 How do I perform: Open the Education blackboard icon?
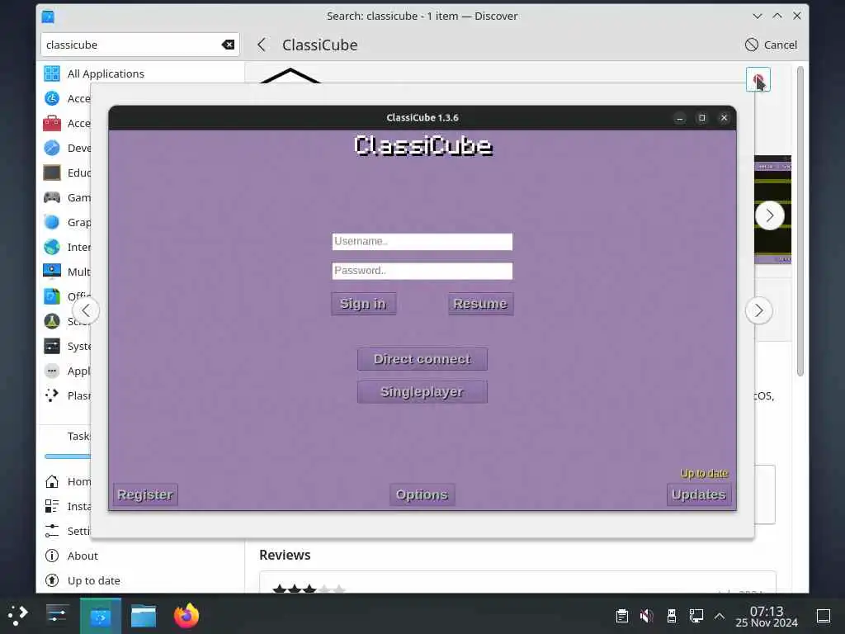pyautogui.click(x=52, y=173)
